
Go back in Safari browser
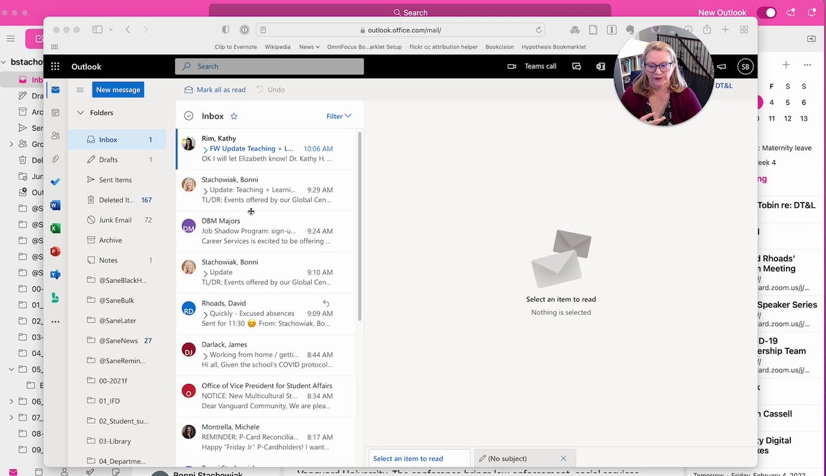128,30
